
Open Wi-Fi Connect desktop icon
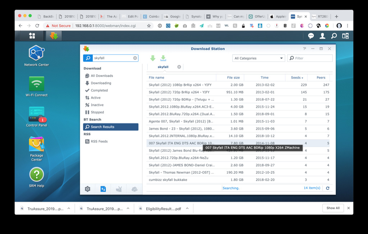[36, 87]
